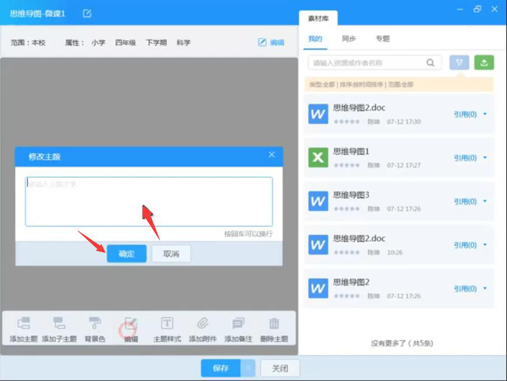The image size is (507, 381).
Task: Click the 取消 button
Action: coord(171,253)
